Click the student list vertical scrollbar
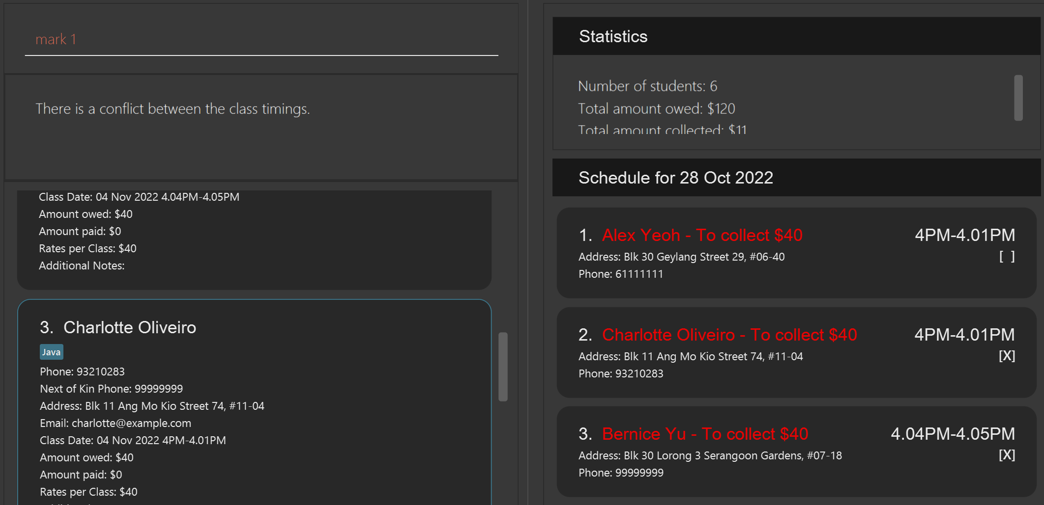 pos(503,367)
